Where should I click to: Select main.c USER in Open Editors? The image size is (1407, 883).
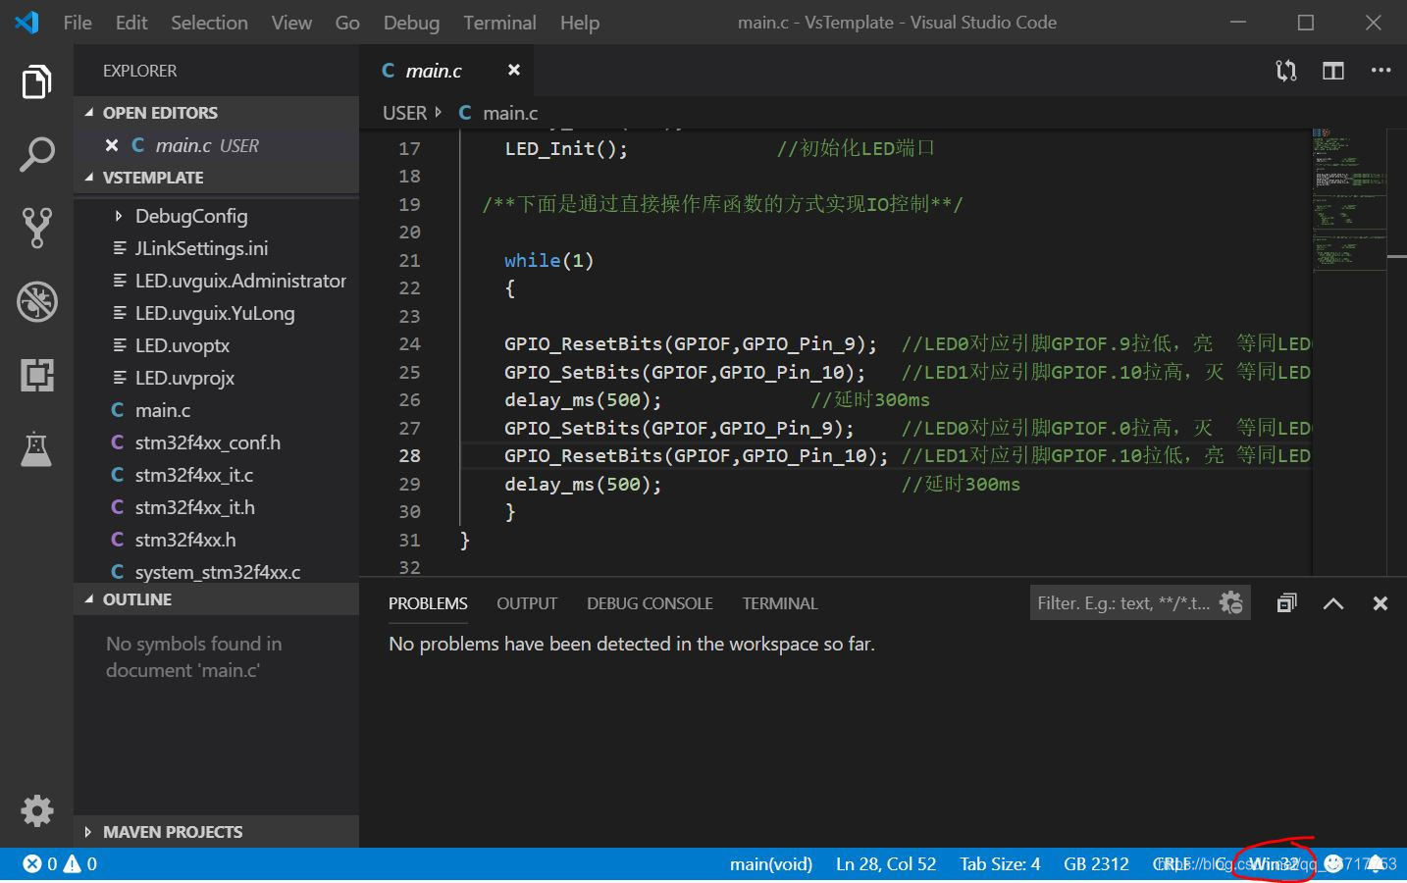216,145
